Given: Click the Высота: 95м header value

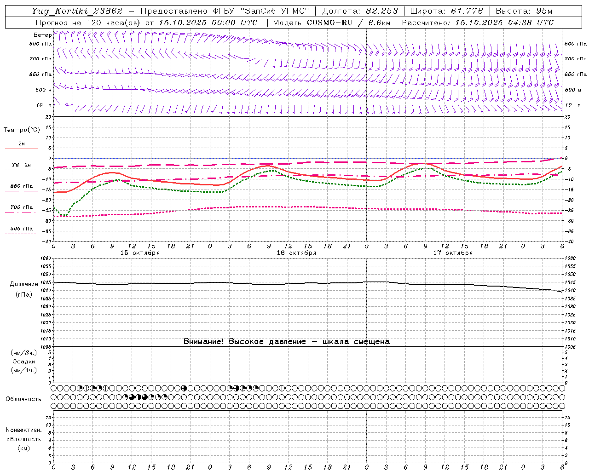Looking at the screenshot, I should pyautogui.click(x=524, y=11).
